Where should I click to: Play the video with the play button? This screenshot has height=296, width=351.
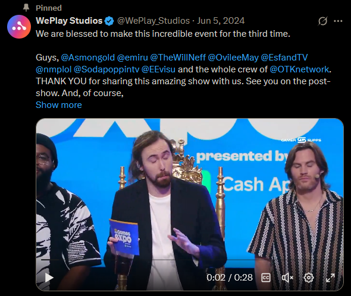[x=49, y=278]
